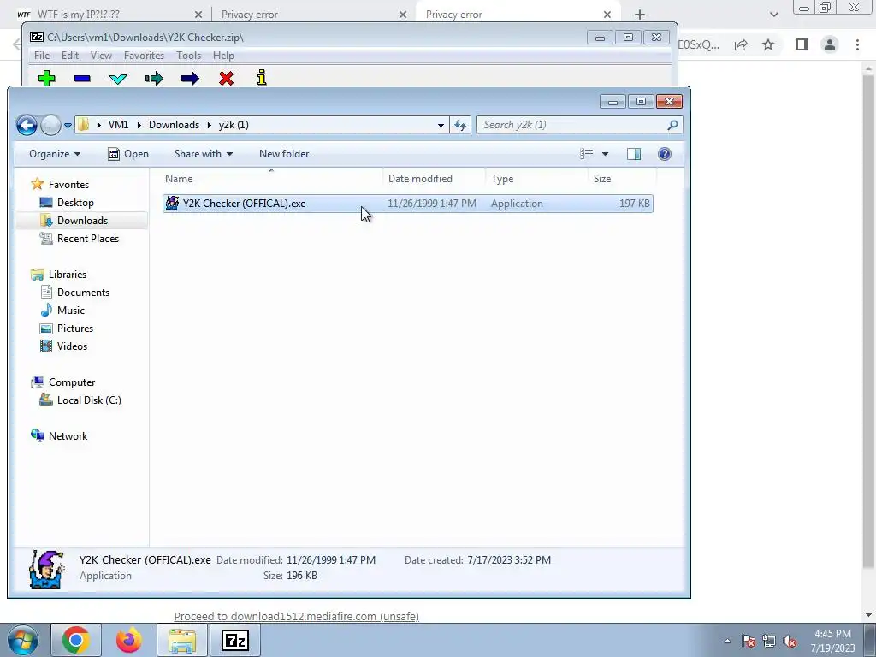Open the 7-Zip Tools menu
876x657 pixels.
pos(189,56)
